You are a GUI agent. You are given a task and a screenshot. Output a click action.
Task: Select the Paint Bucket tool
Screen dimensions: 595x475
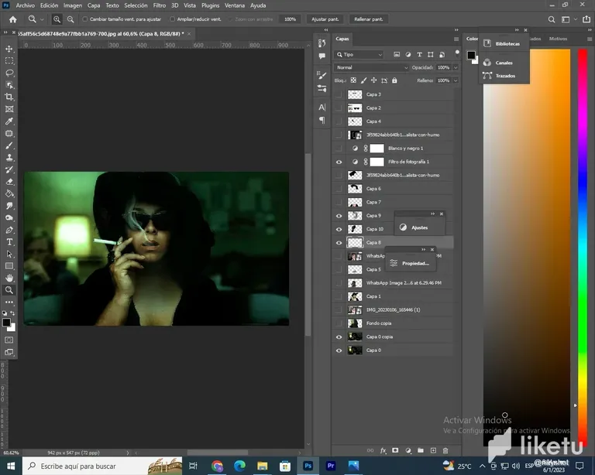[9, 193]
